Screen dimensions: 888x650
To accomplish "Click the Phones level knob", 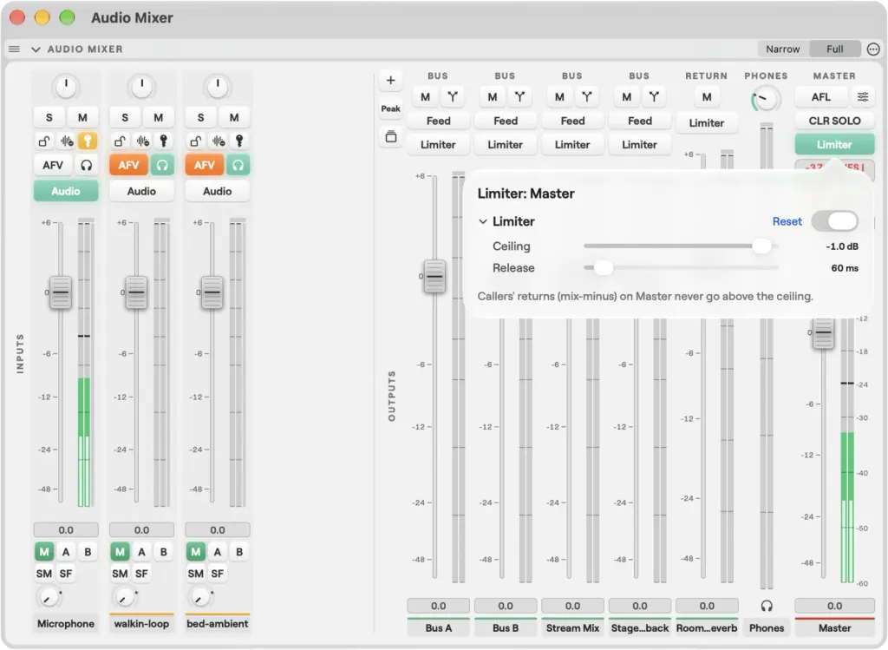I will click(x=766, y=100).
